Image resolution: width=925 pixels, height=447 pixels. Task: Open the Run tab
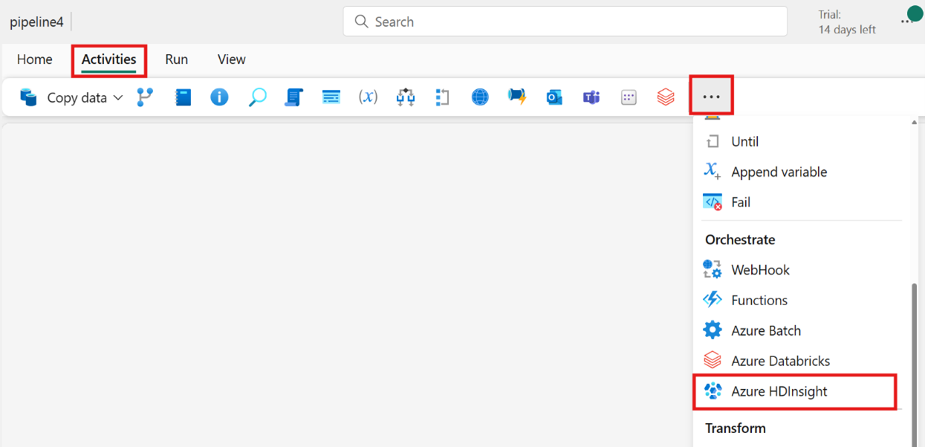(x=177, y=59)
